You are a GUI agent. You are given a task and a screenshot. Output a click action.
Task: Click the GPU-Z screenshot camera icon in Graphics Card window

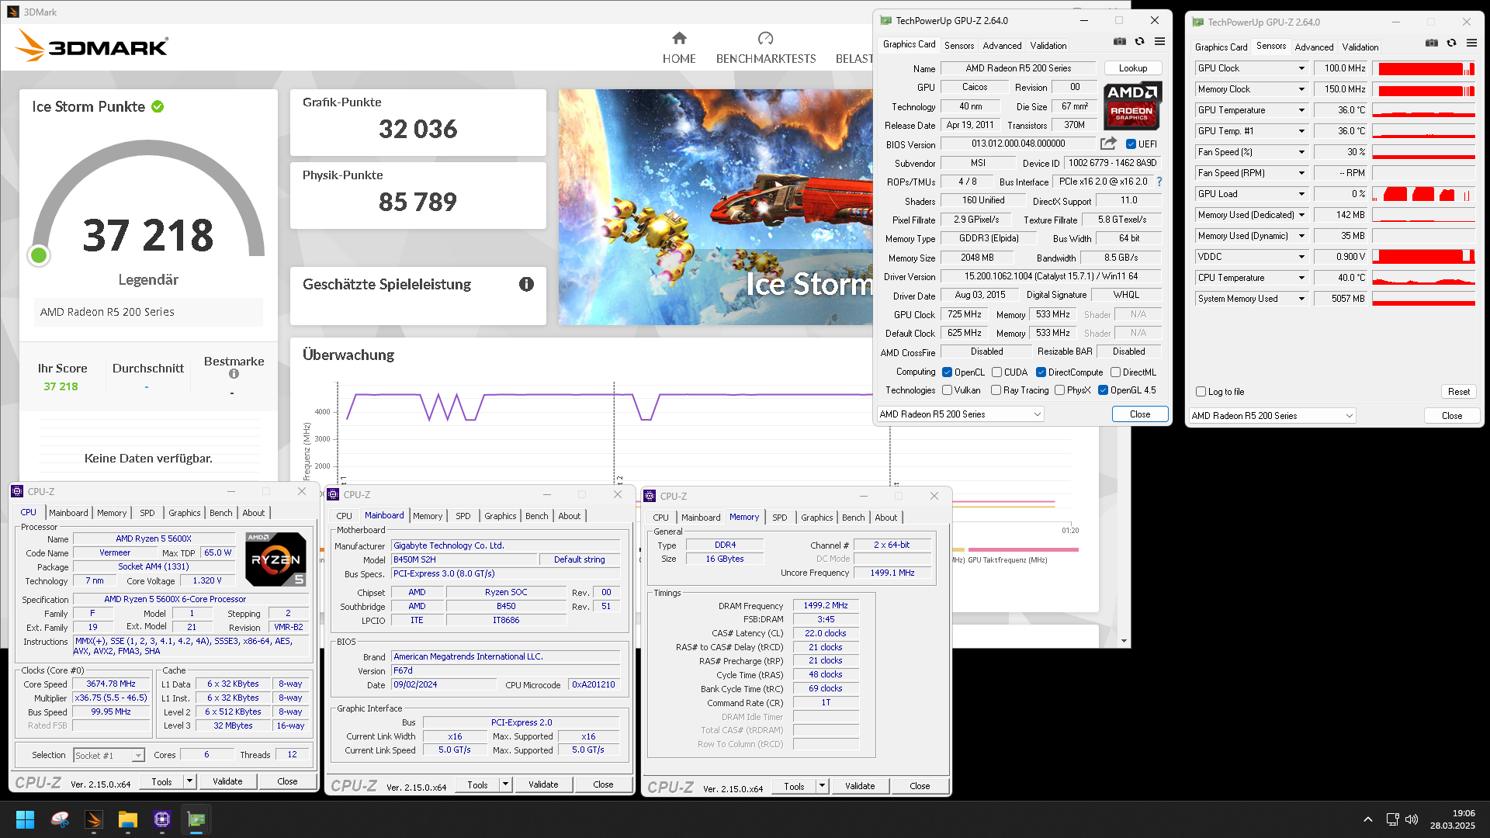point(1119,41)
